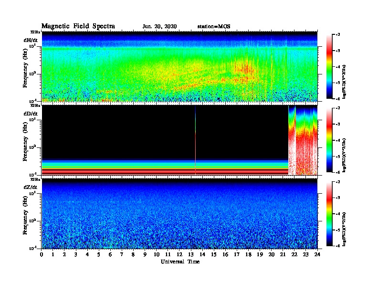Click the -4 value on dH/dt color bar
Image resolution: width=378 pixels, height=292 pixels.
[338, 67]
